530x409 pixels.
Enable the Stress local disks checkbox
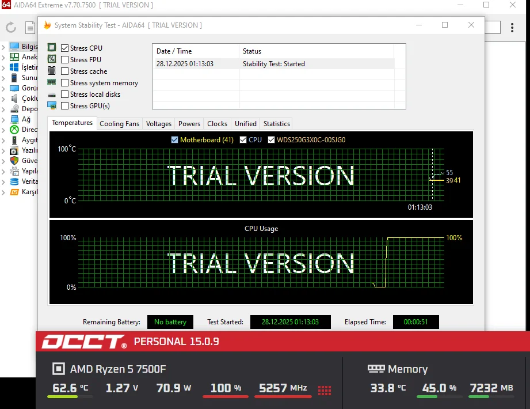(64, 94)
